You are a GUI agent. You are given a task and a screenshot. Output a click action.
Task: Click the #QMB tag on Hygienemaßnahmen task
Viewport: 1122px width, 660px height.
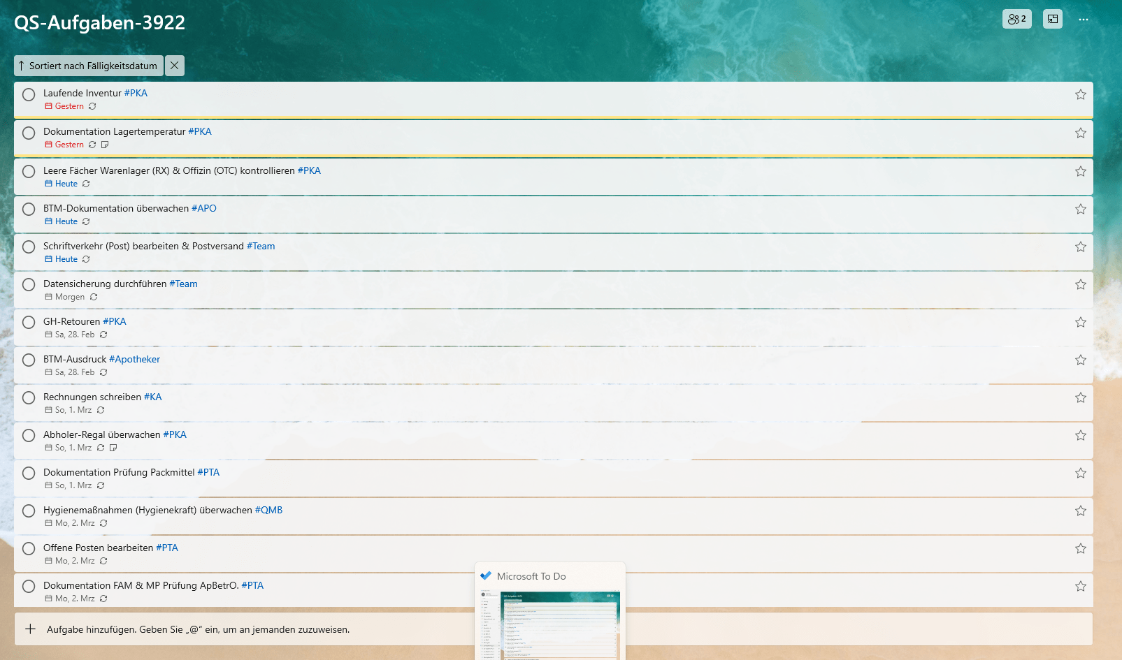[x=268, y=510]
